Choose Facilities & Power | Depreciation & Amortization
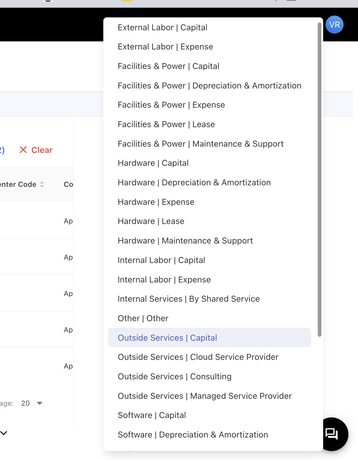 [x=209, y=86]
